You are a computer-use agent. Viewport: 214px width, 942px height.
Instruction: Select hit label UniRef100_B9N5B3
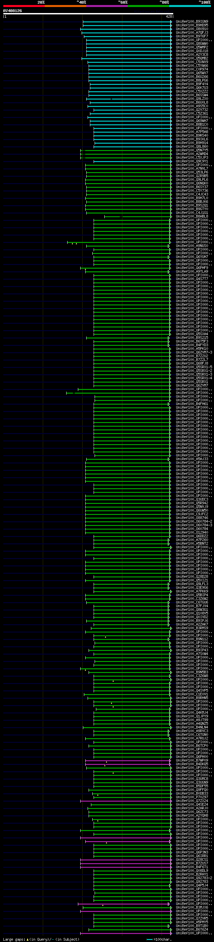[192, 672]
